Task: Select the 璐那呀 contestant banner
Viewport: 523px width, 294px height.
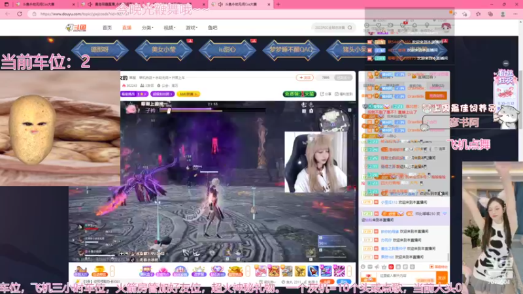Action: click(x=100, y=50)
